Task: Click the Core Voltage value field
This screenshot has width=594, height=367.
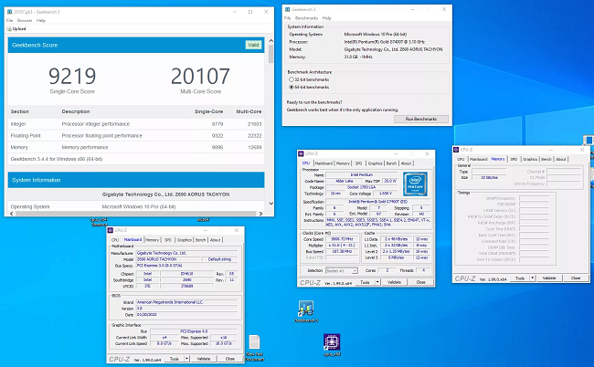Action: click(386, 194)
